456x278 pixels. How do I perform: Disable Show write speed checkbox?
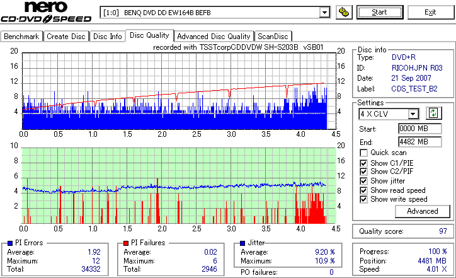363,199
